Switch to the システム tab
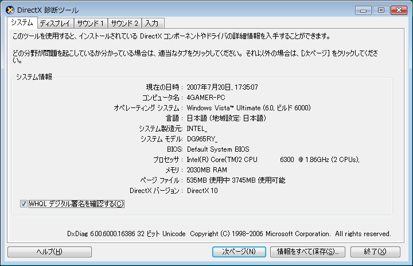 pyautogui.click(x=22, y=22)
